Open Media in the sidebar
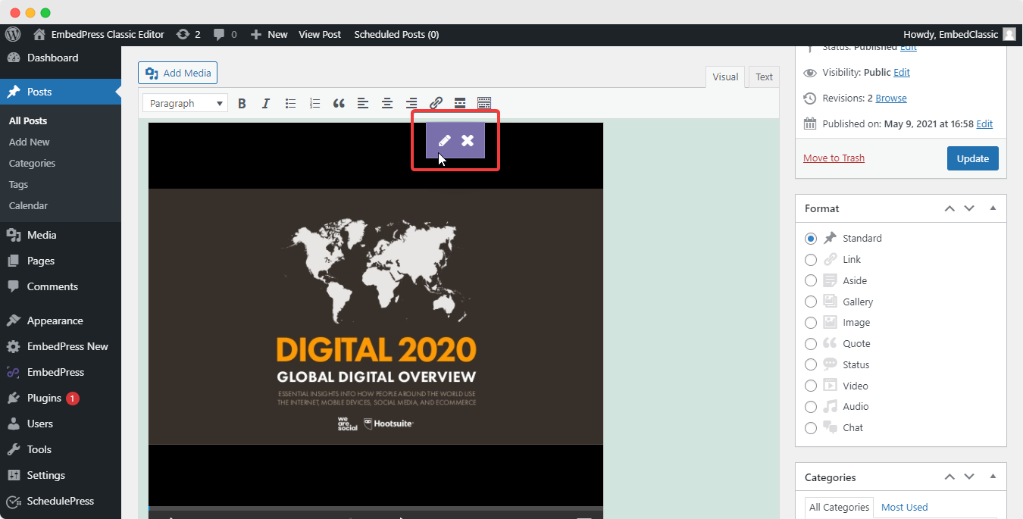Screen dimensions: 1023x519 61,235
